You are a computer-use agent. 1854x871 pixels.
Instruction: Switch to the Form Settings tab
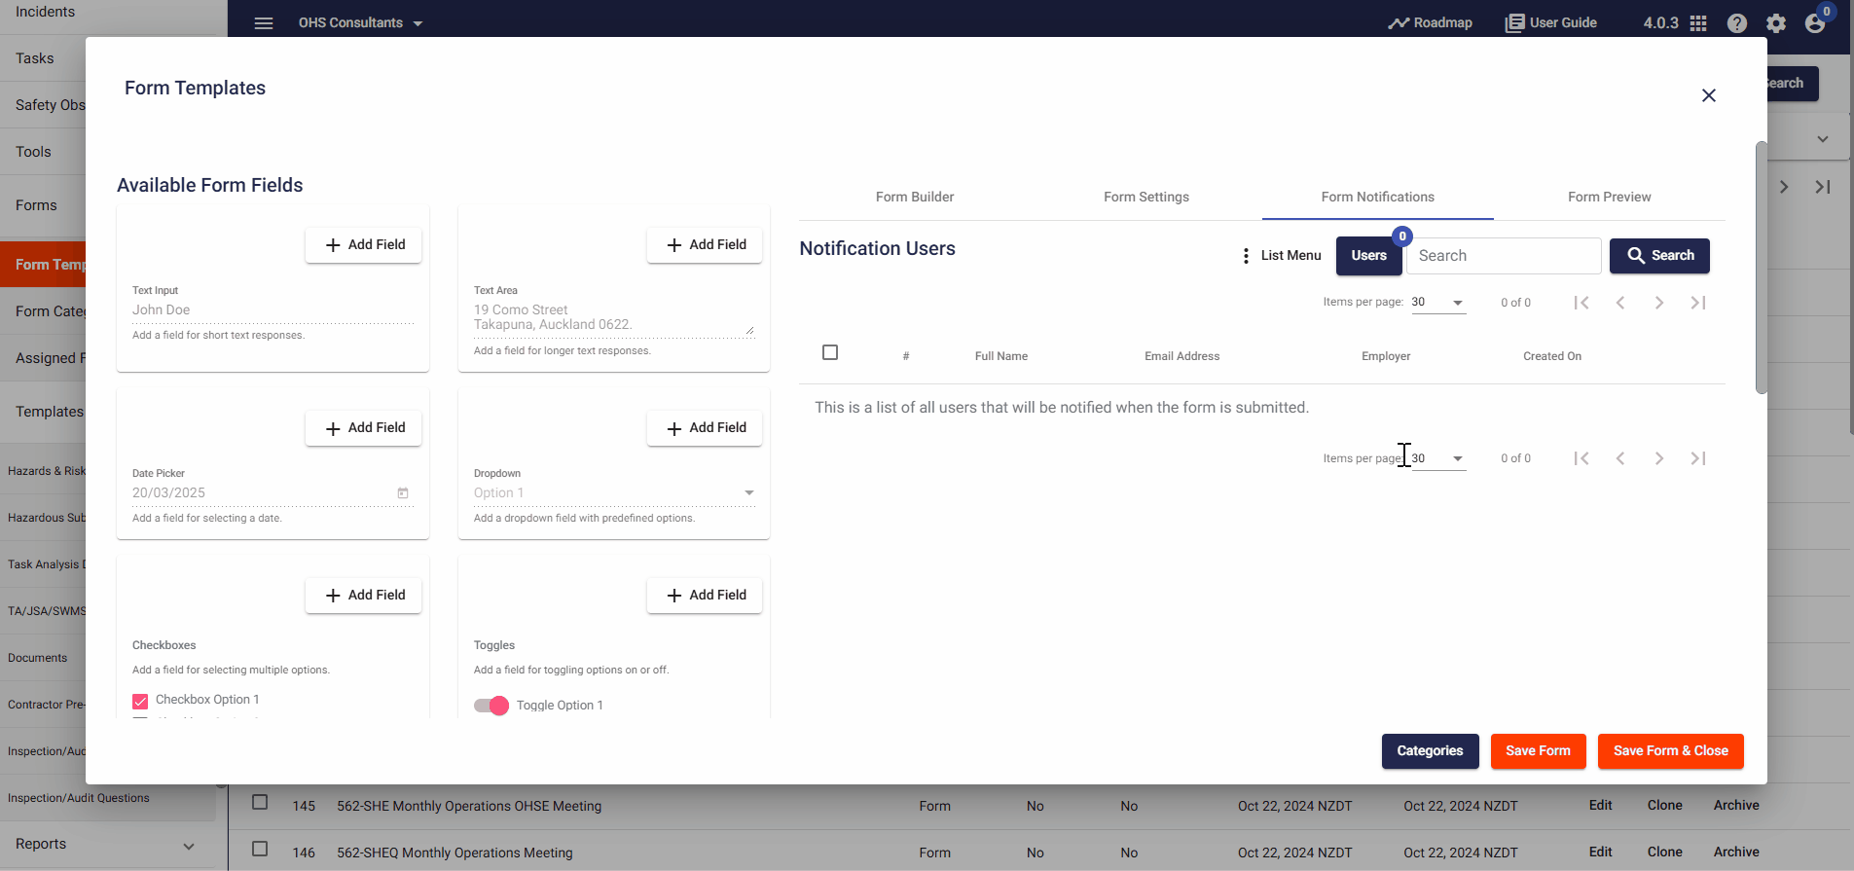[x=1146, y=197]
